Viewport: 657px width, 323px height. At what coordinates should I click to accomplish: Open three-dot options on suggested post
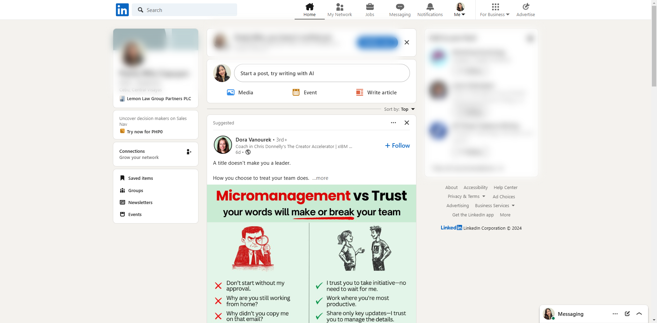pos(394,123)
